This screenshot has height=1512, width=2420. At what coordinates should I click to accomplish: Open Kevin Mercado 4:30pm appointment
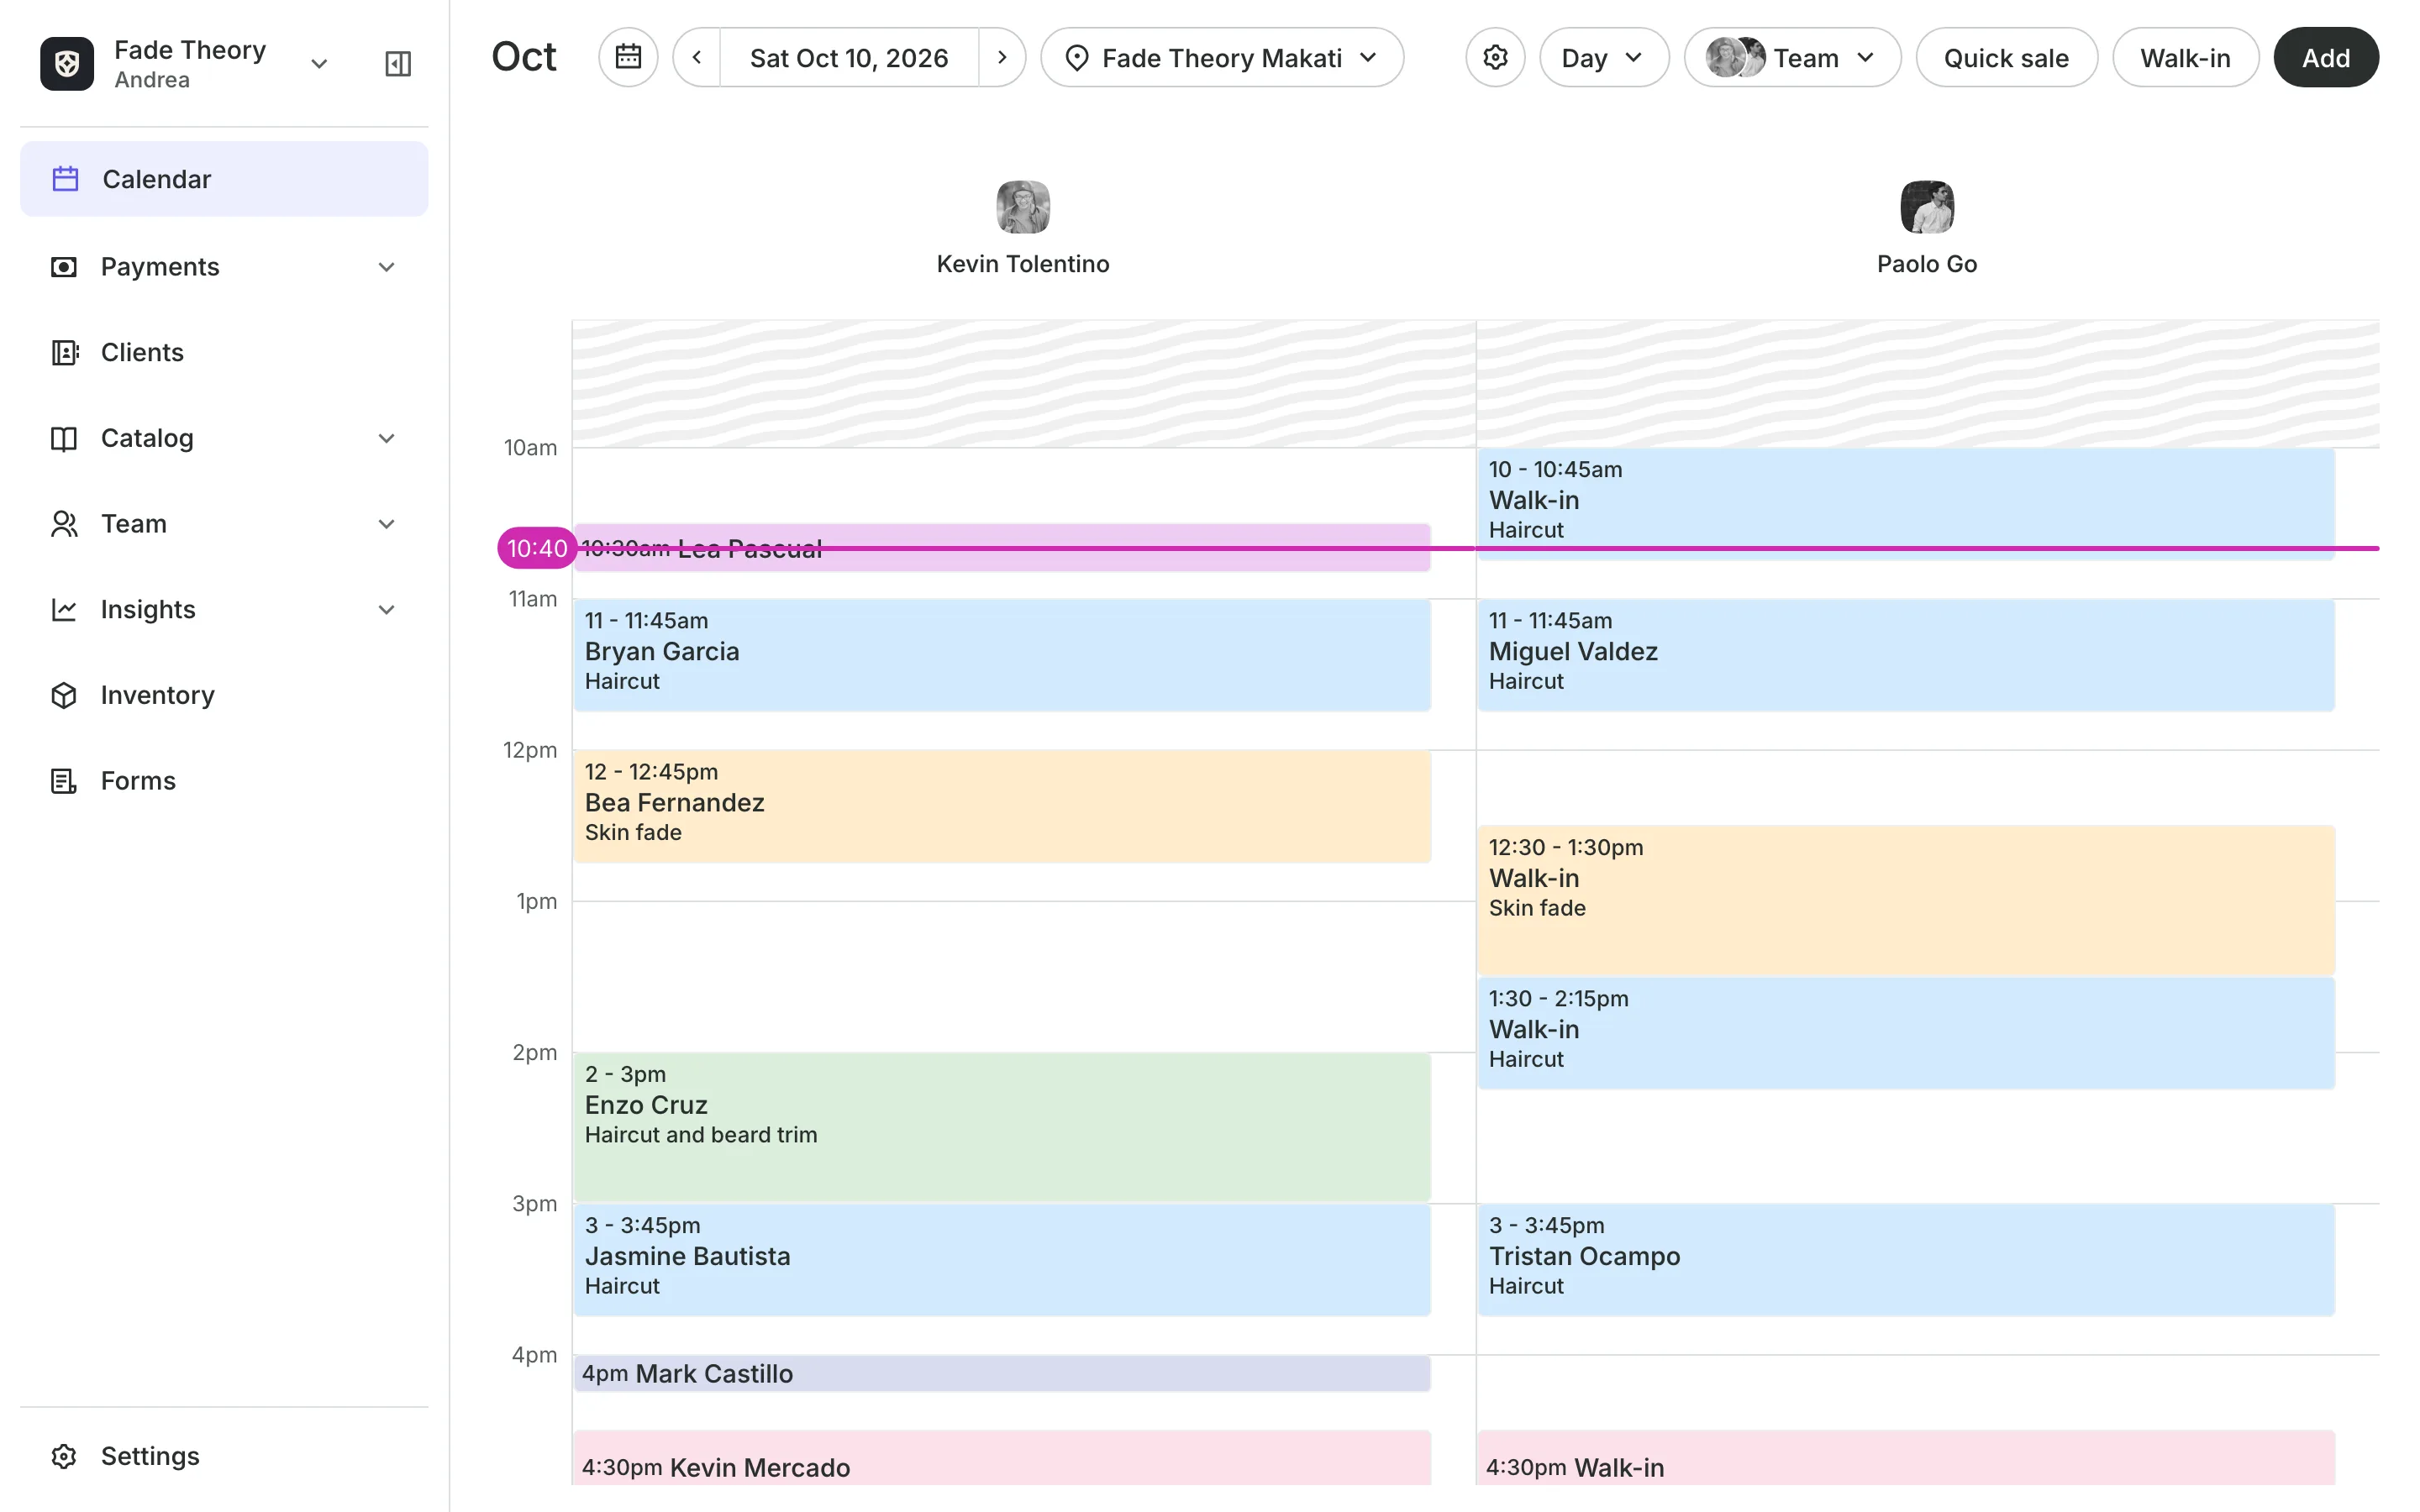[x=1002, y=1459]
